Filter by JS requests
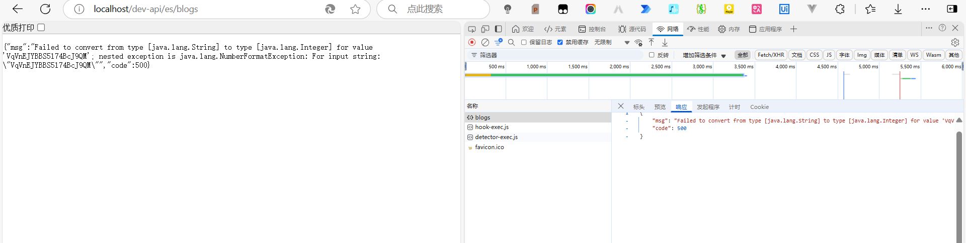This screenshot has height=243, width=966. (829, 55)
